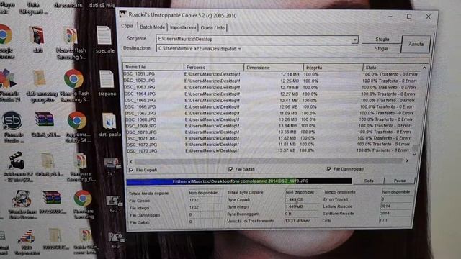The height and width of the screenshot is (259, 461).
Task: Click the file list horizontal scrollbar track
Action: [x=268, y=161]
